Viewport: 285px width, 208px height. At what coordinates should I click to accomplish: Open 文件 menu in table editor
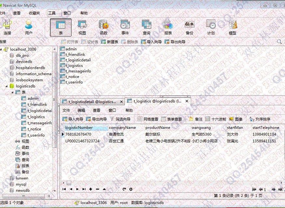(x=66, y=110)
